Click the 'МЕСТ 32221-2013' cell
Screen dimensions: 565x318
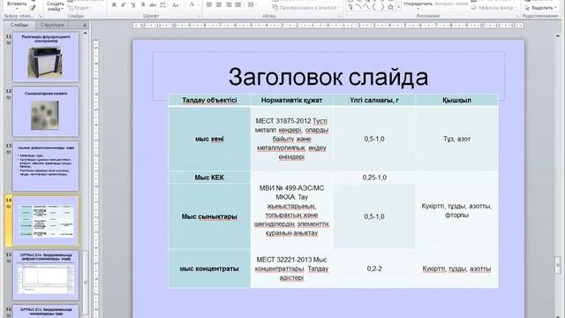coord(292,269)
